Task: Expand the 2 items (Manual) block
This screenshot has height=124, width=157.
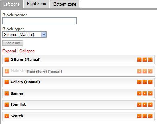Action: click(7, 60)
